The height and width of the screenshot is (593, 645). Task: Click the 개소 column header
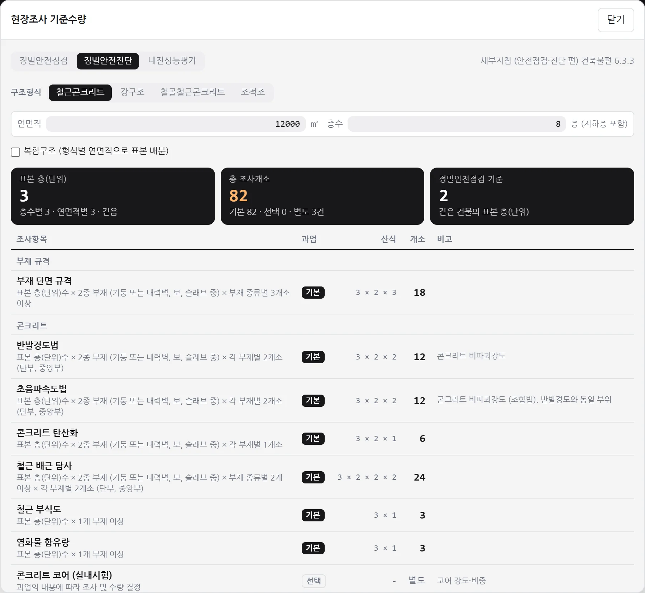[417, 239]
